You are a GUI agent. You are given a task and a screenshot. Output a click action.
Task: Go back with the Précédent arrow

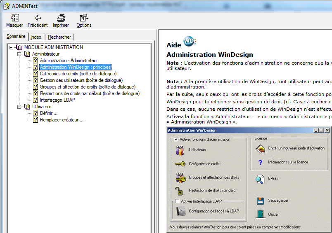click(38, 18)
